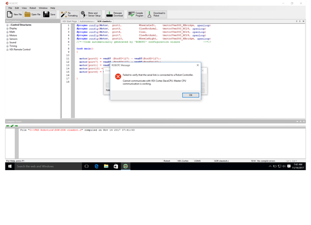Click the Save floppy disk icon
The height and width of the screenshot is (225, 311).
[46, 14]
